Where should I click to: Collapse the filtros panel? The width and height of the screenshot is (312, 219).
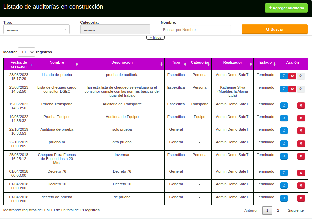coord(155,37)
